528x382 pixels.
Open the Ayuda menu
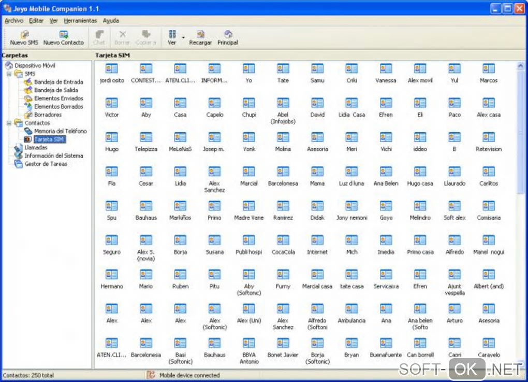pyautogui.click(x=111, y=21)
